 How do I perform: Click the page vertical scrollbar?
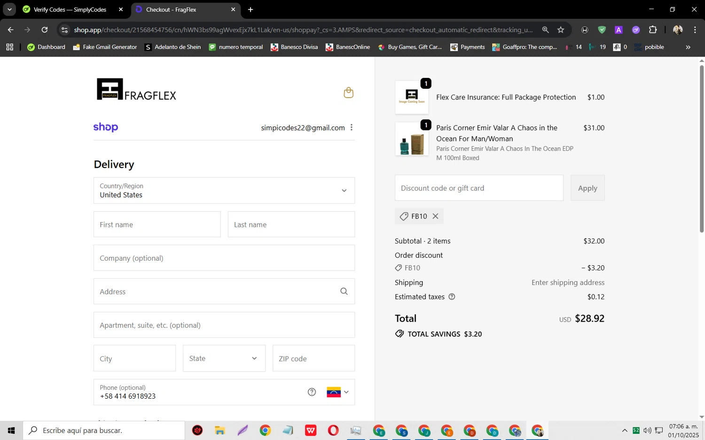click(702, 149)
